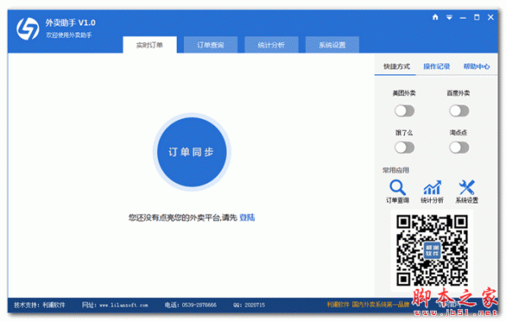Minimize the window from title bar
Screen dimensions: 506x321
(x=463, y=18)
